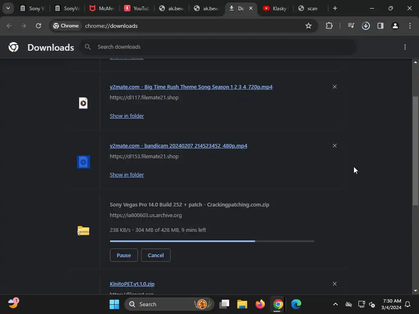Open the Windows Start menu
The height and width of the screenshot is (314, 419).
115,304
